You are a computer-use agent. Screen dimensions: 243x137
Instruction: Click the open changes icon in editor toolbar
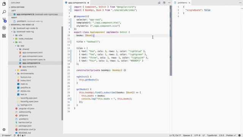click(x=159, y=3)
